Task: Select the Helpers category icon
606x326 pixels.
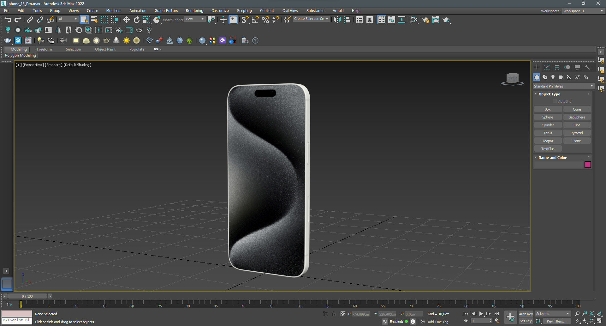Action: click(569, 77)
